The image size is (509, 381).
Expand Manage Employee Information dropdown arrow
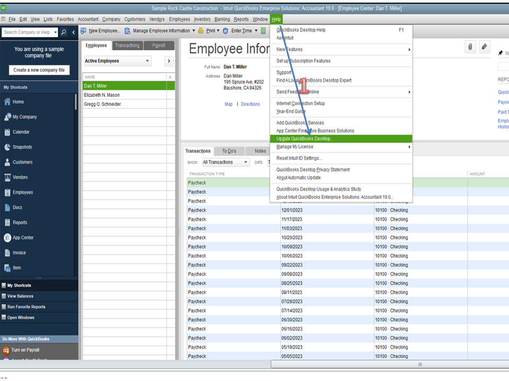coord(194,31)
